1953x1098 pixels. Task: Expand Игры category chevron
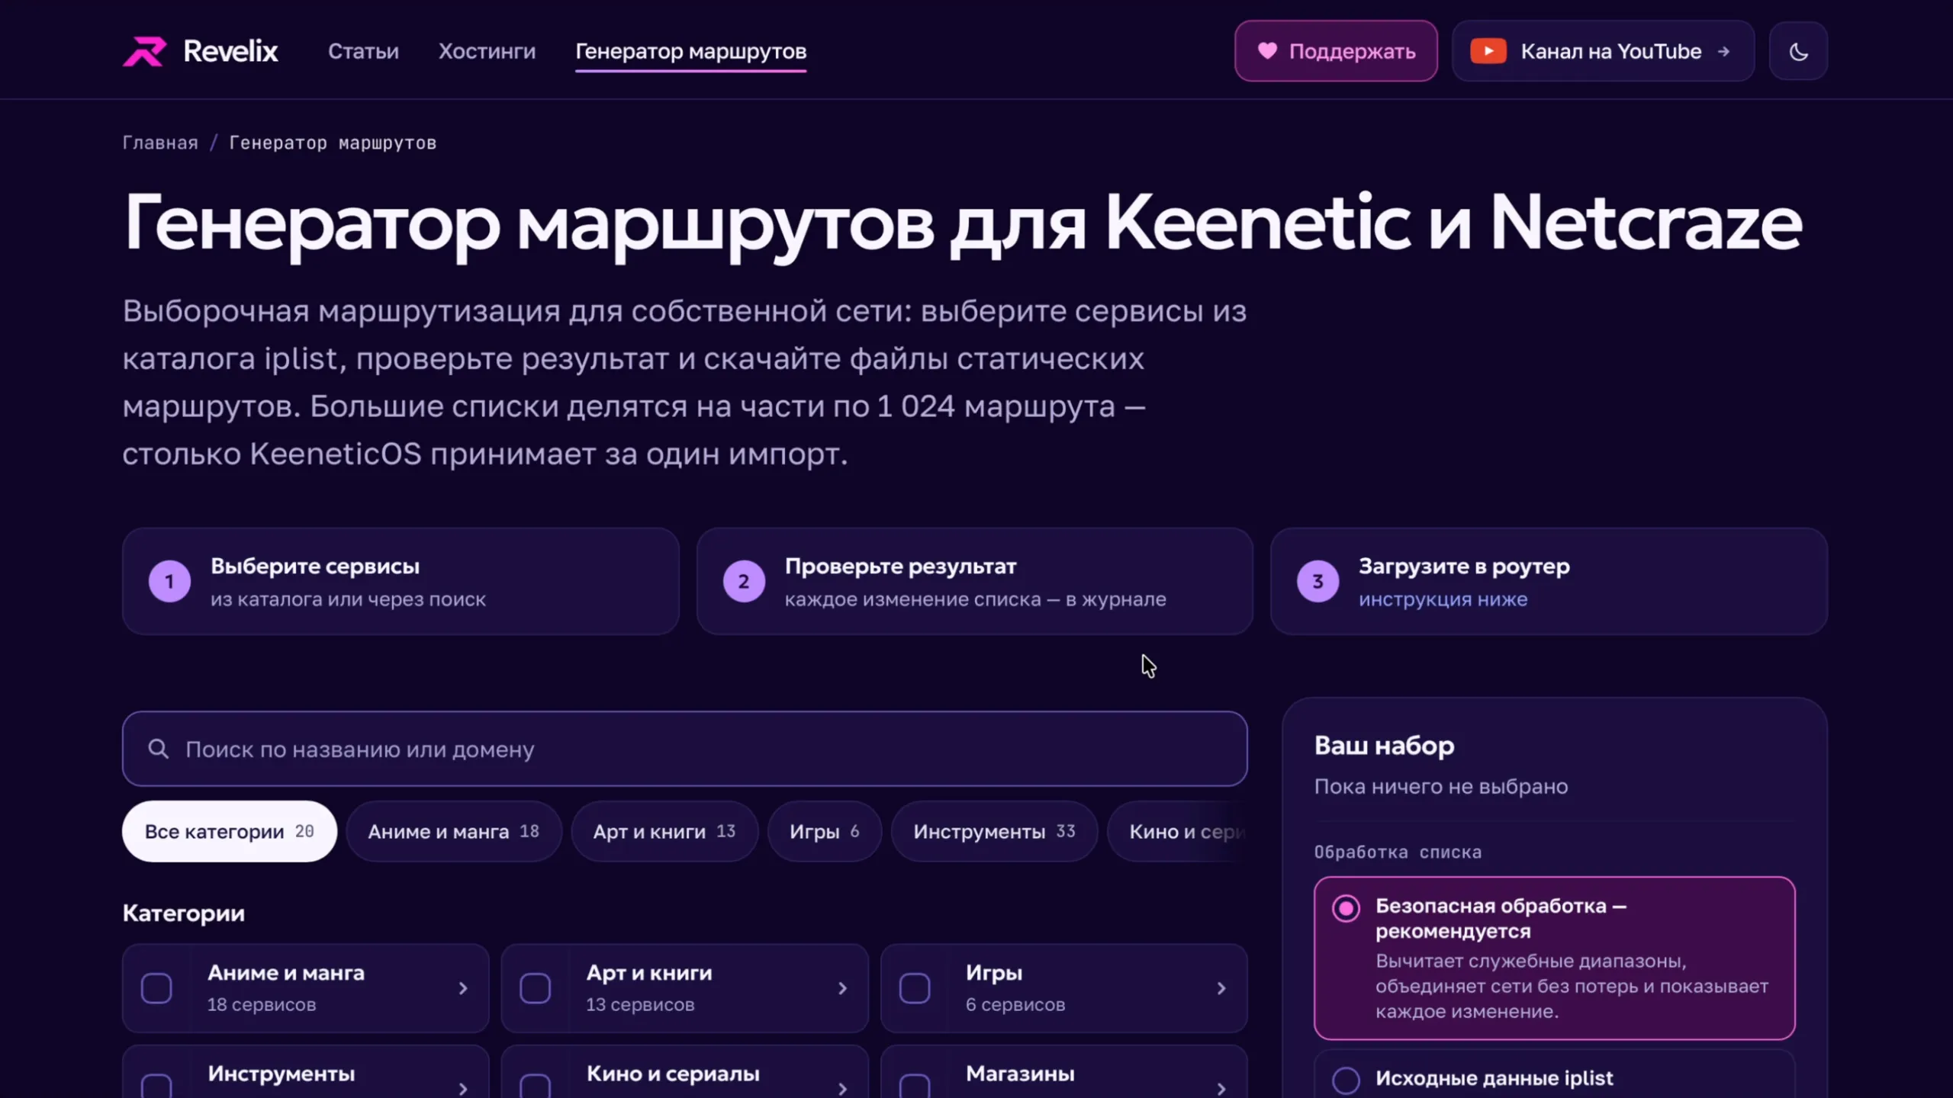pos(1221,988)
